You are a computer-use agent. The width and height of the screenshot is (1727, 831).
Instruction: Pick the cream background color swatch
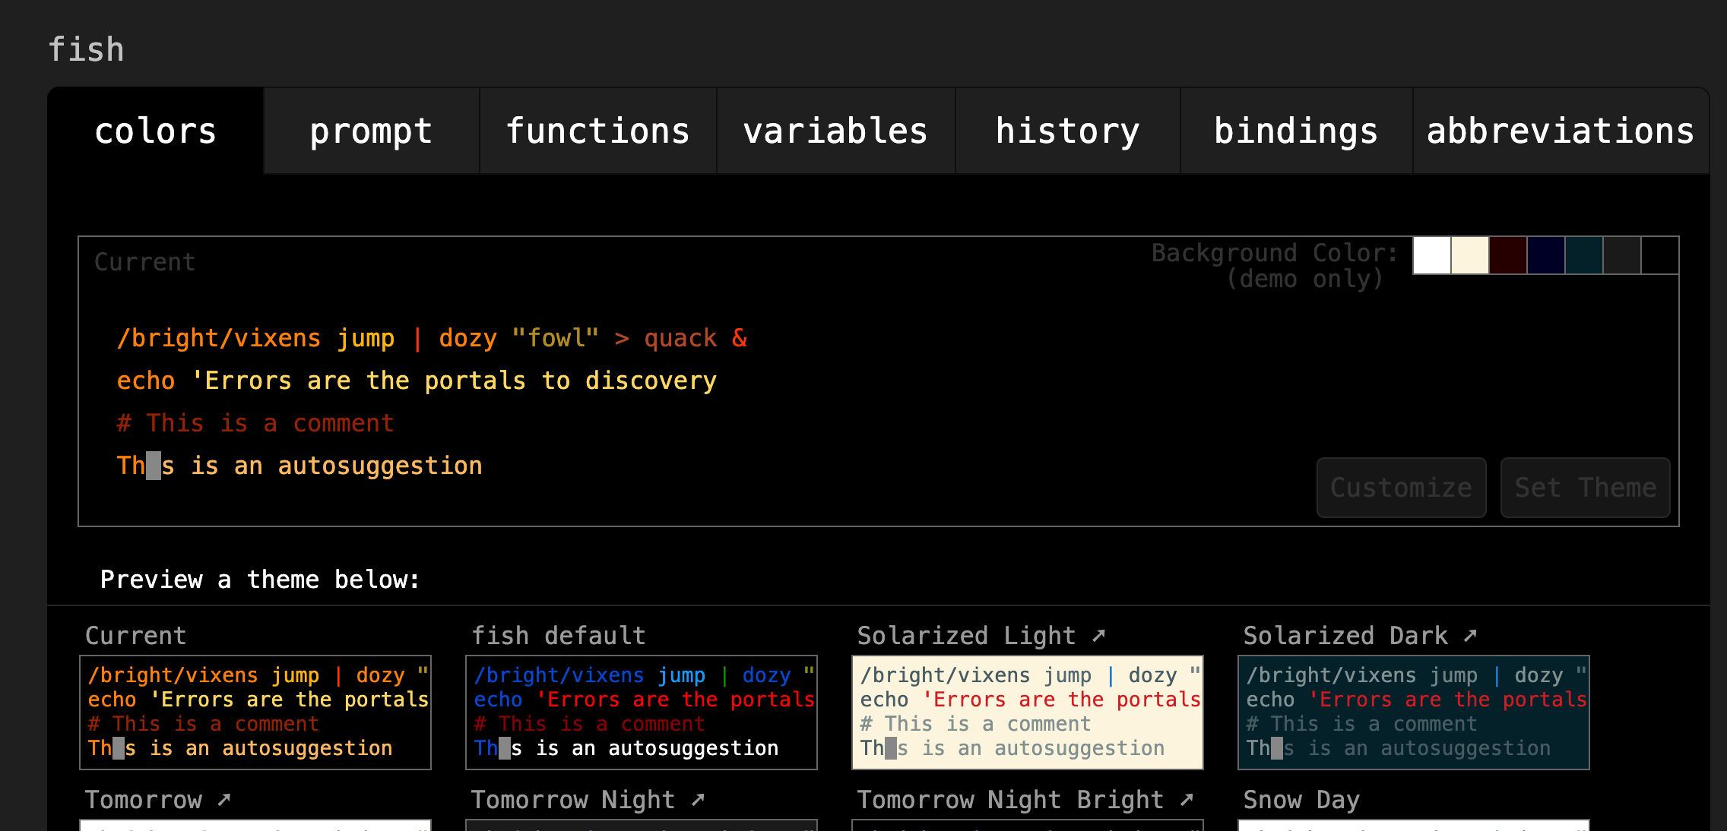click(1469, 256)
